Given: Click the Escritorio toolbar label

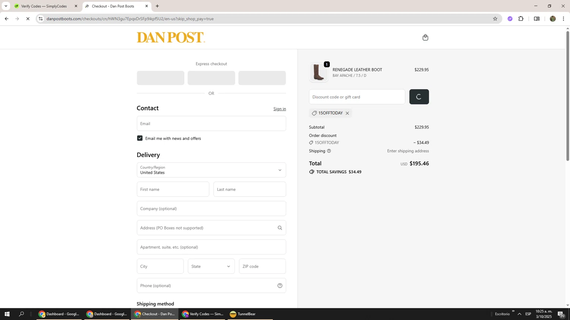Looking at the screenshot, I should pyautogui.click(x=502, y=314).
